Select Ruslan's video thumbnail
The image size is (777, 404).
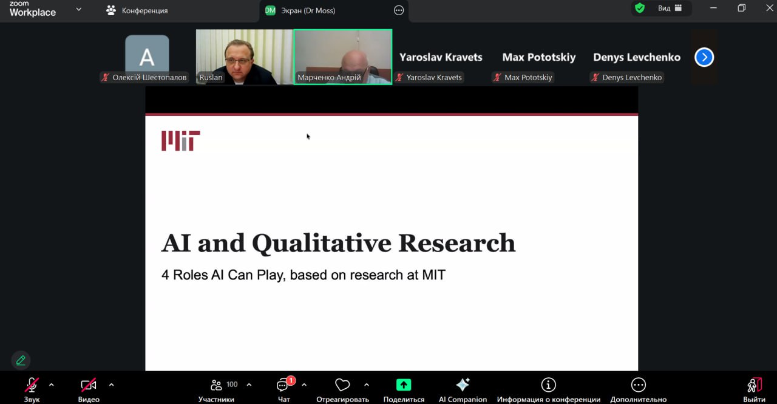tap(244, 56)
